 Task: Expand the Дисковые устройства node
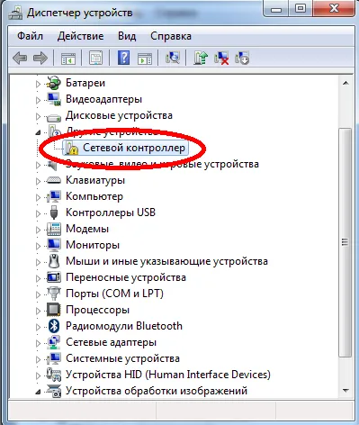38,116
